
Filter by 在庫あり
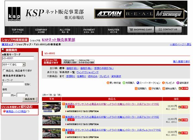[81, 76]
